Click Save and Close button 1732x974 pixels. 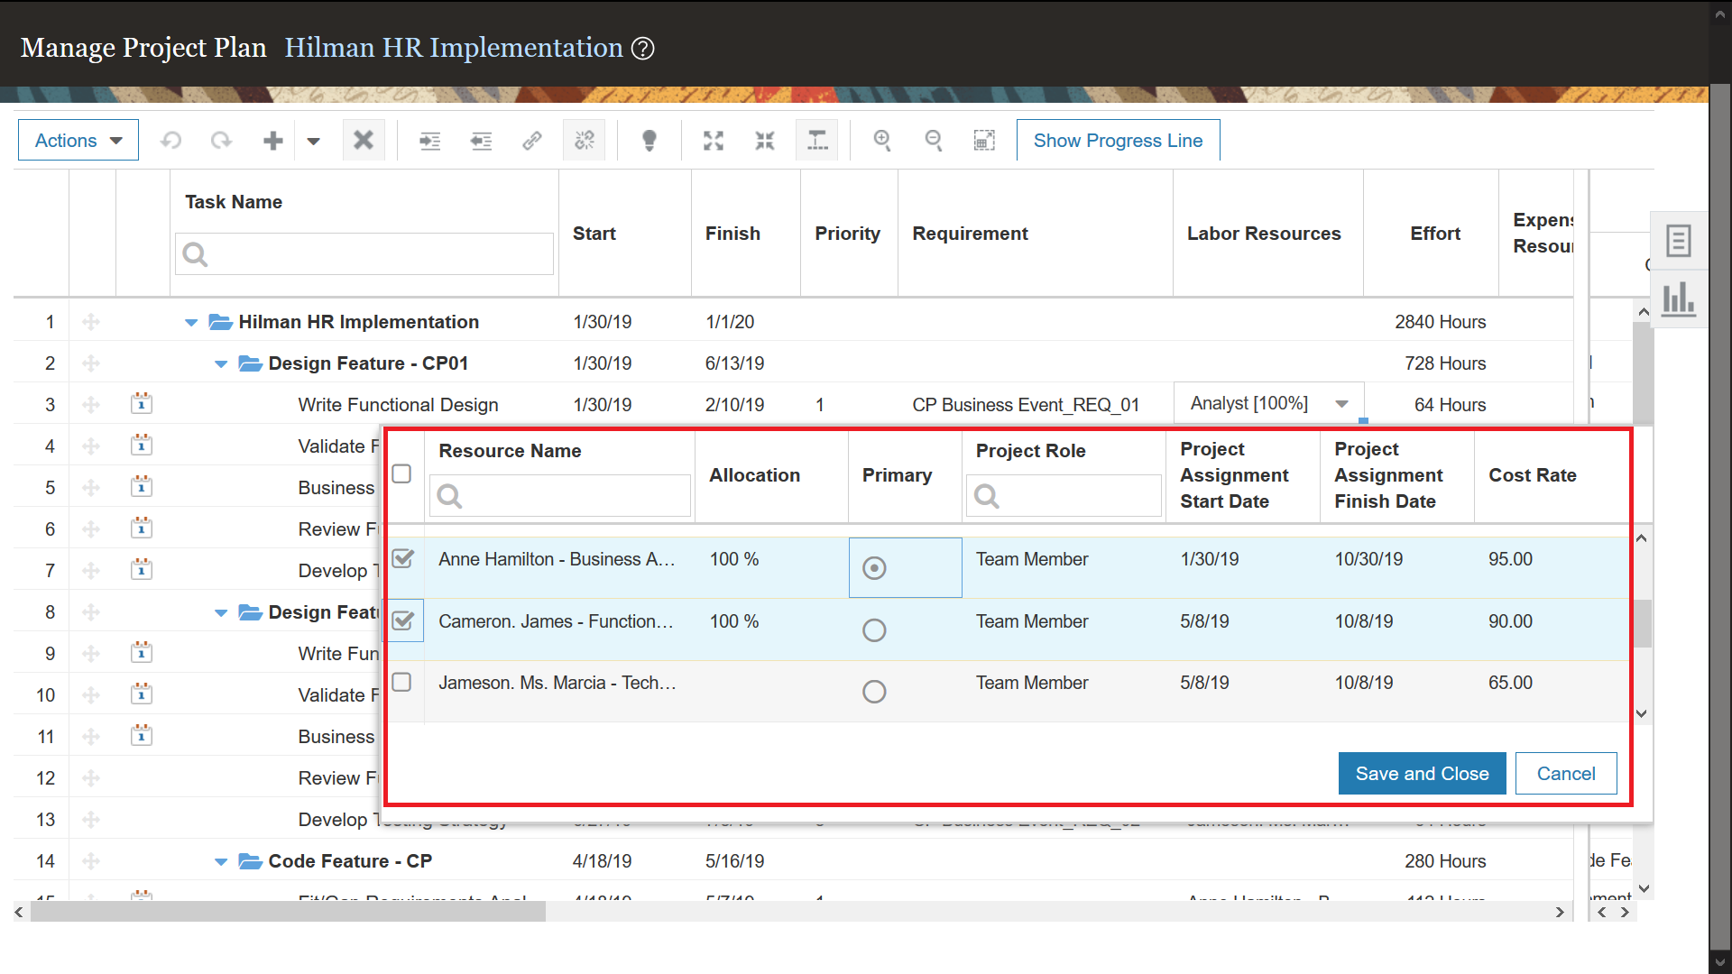pyautogui.click(x=1422, y=774)
